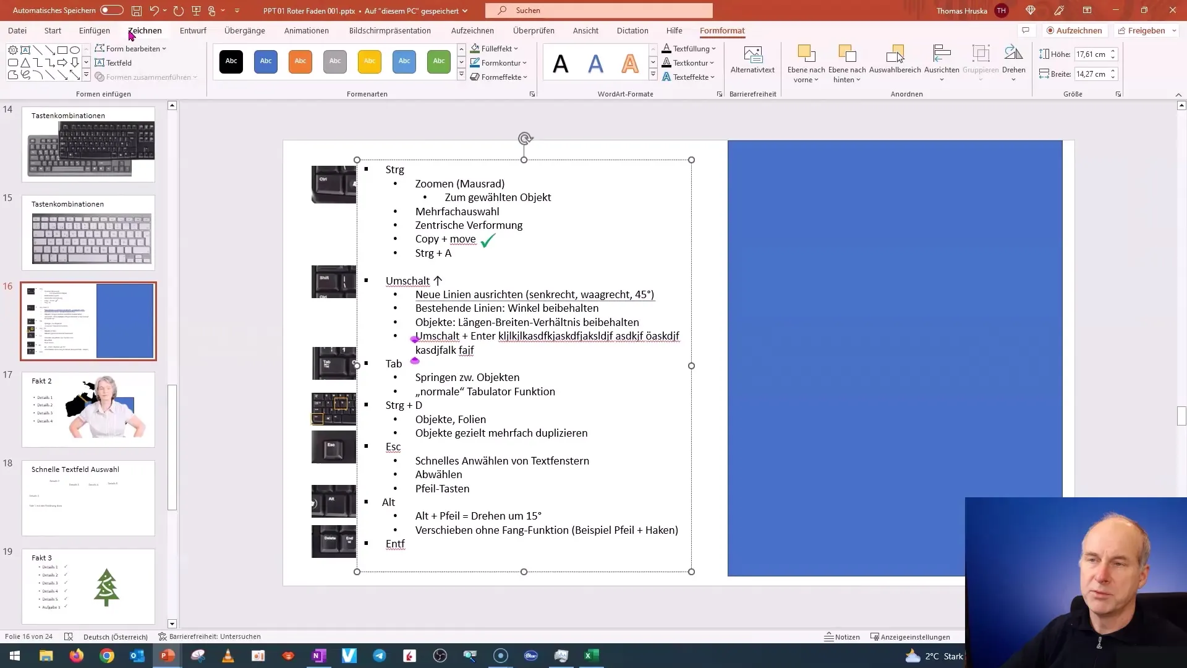The image size is (1187, 668).
Task: Open Textkontur dropdown
Action: [688, 62]
